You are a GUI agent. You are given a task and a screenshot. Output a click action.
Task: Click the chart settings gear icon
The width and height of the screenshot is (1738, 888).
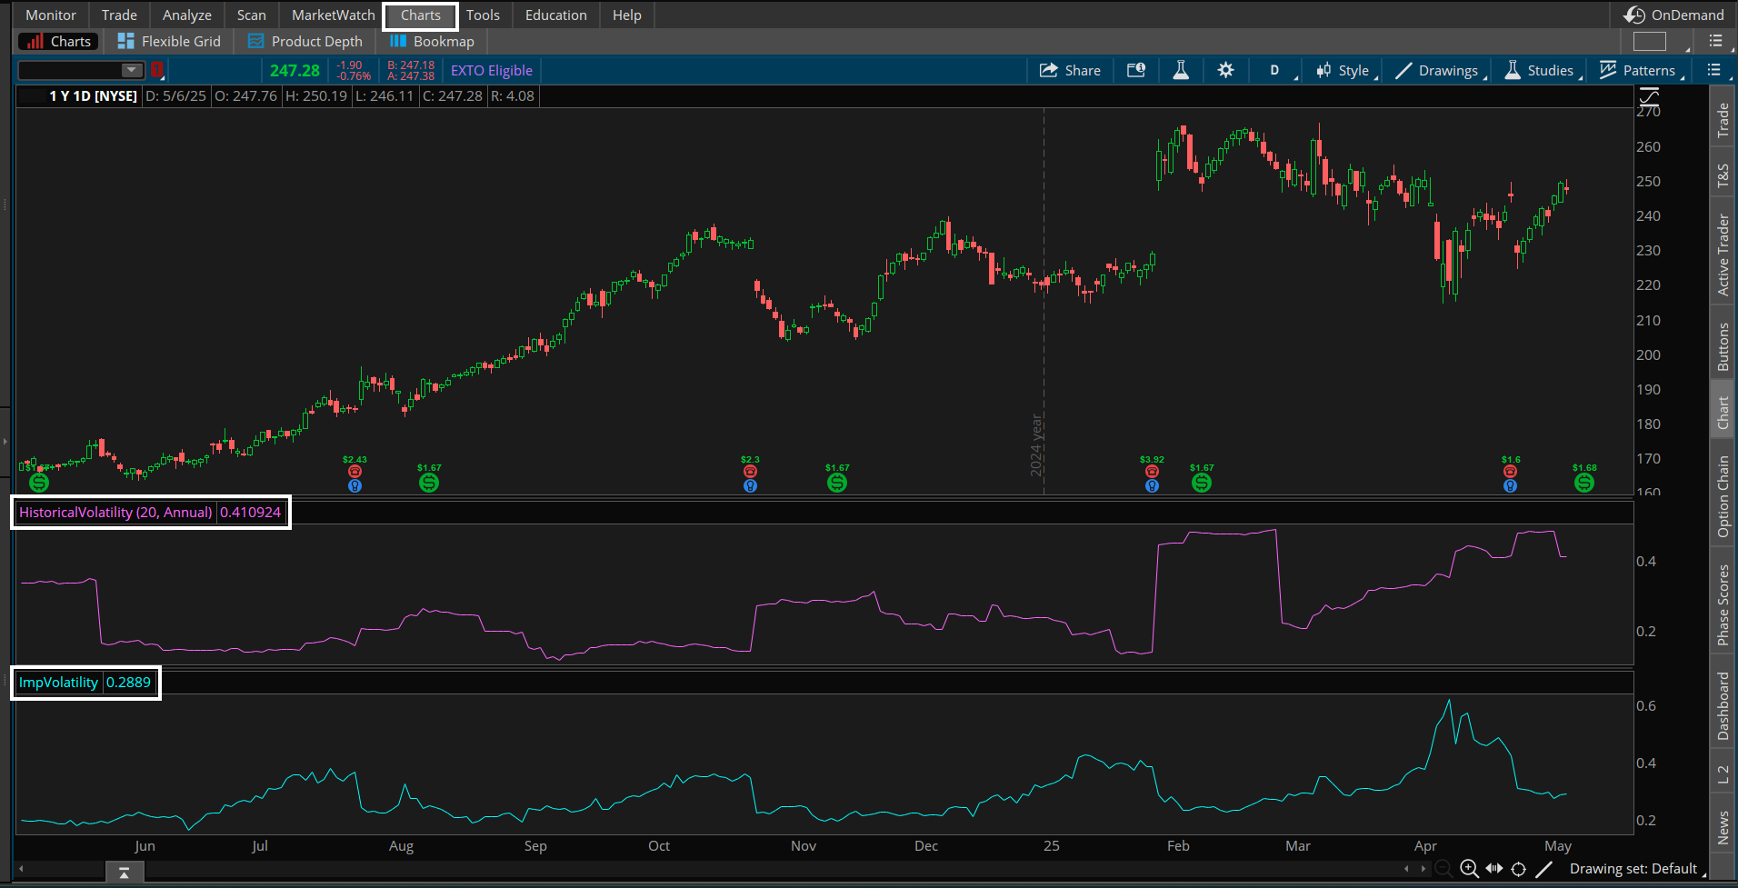[x=1225, y=70]
